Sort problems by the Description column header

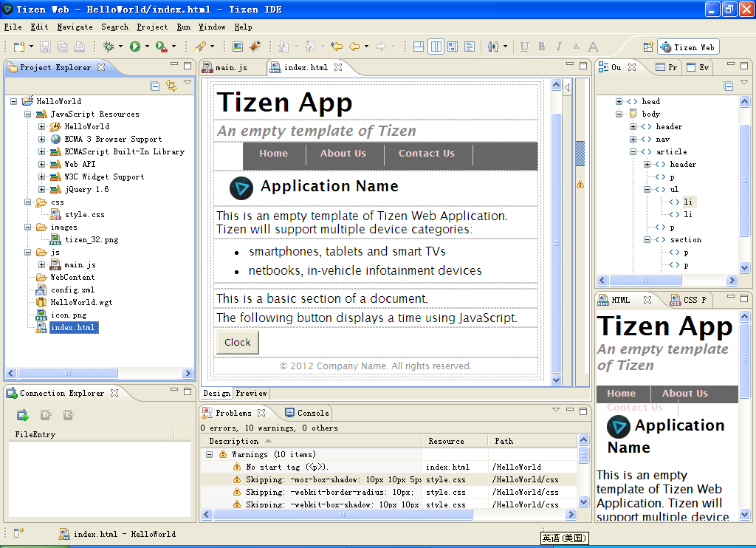point(311,441)
